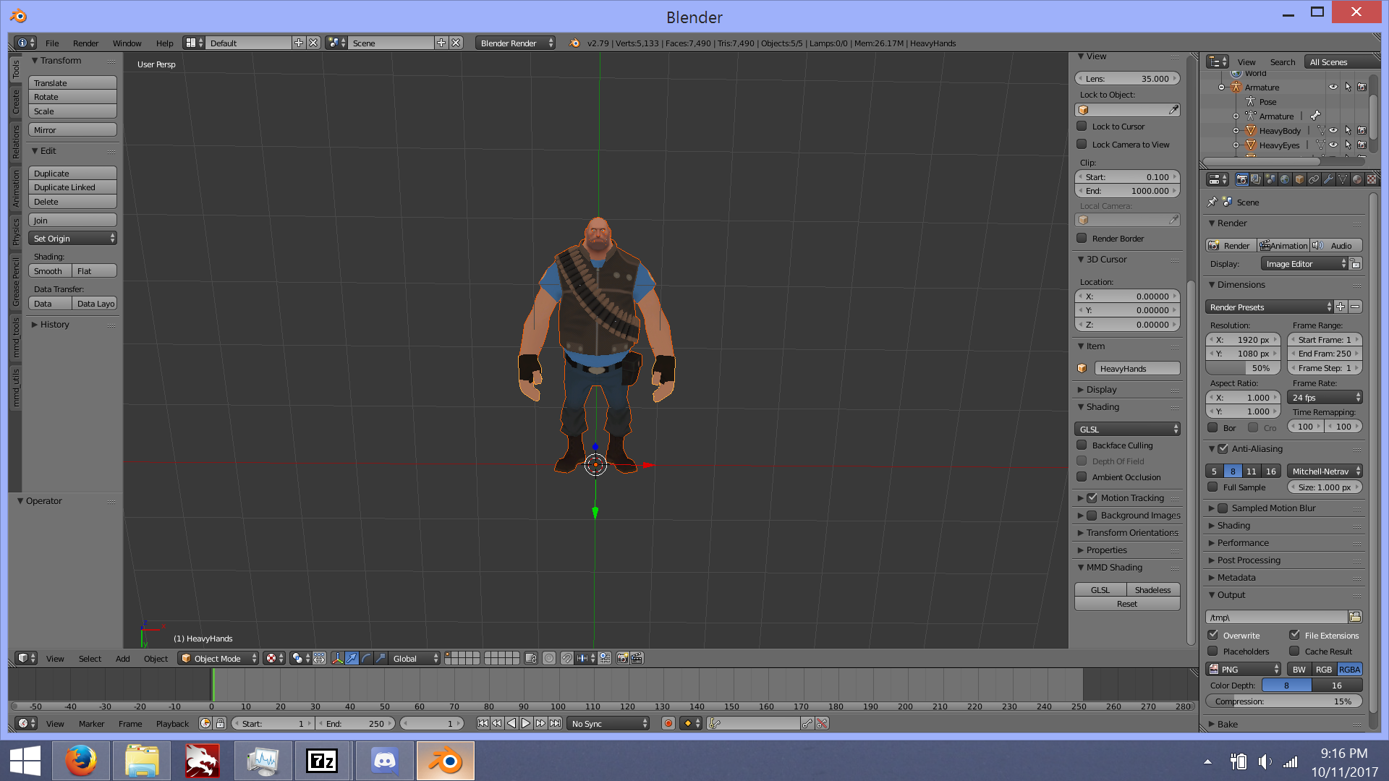This screenshot has width=1389, height=781.
Task: Click the automatic keyframe record button
Action: 668,723
